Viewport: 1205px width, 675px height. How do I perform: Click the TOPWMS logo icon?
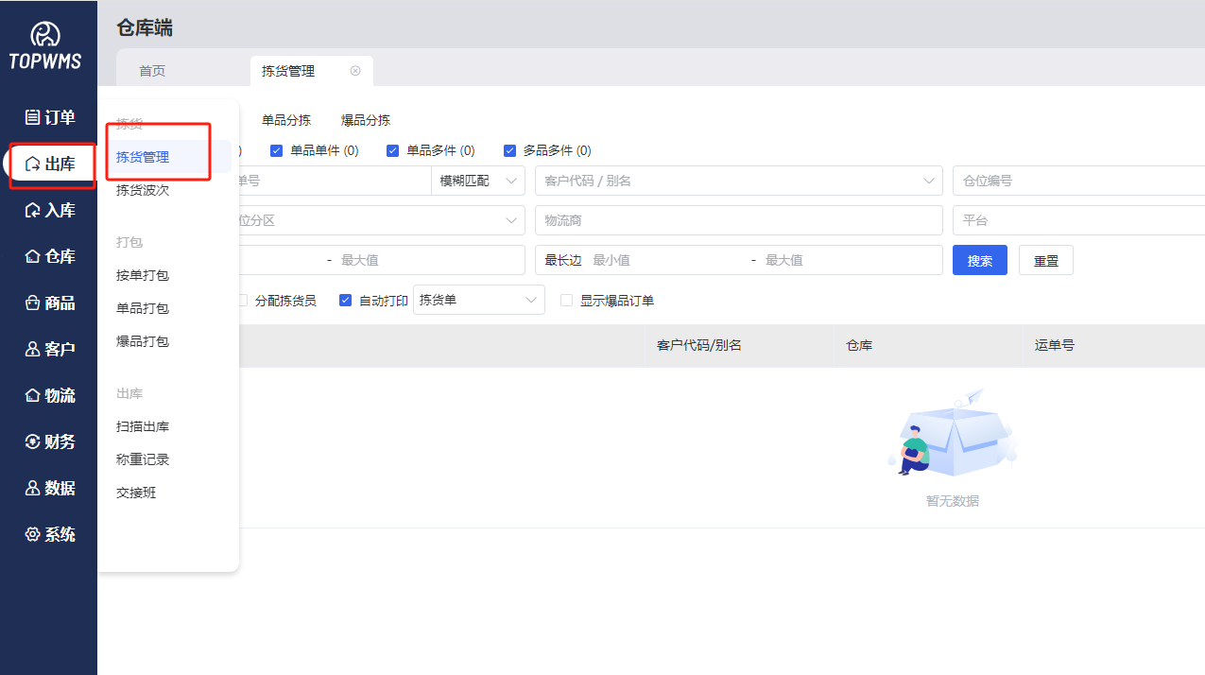click(x=45, y=35)
